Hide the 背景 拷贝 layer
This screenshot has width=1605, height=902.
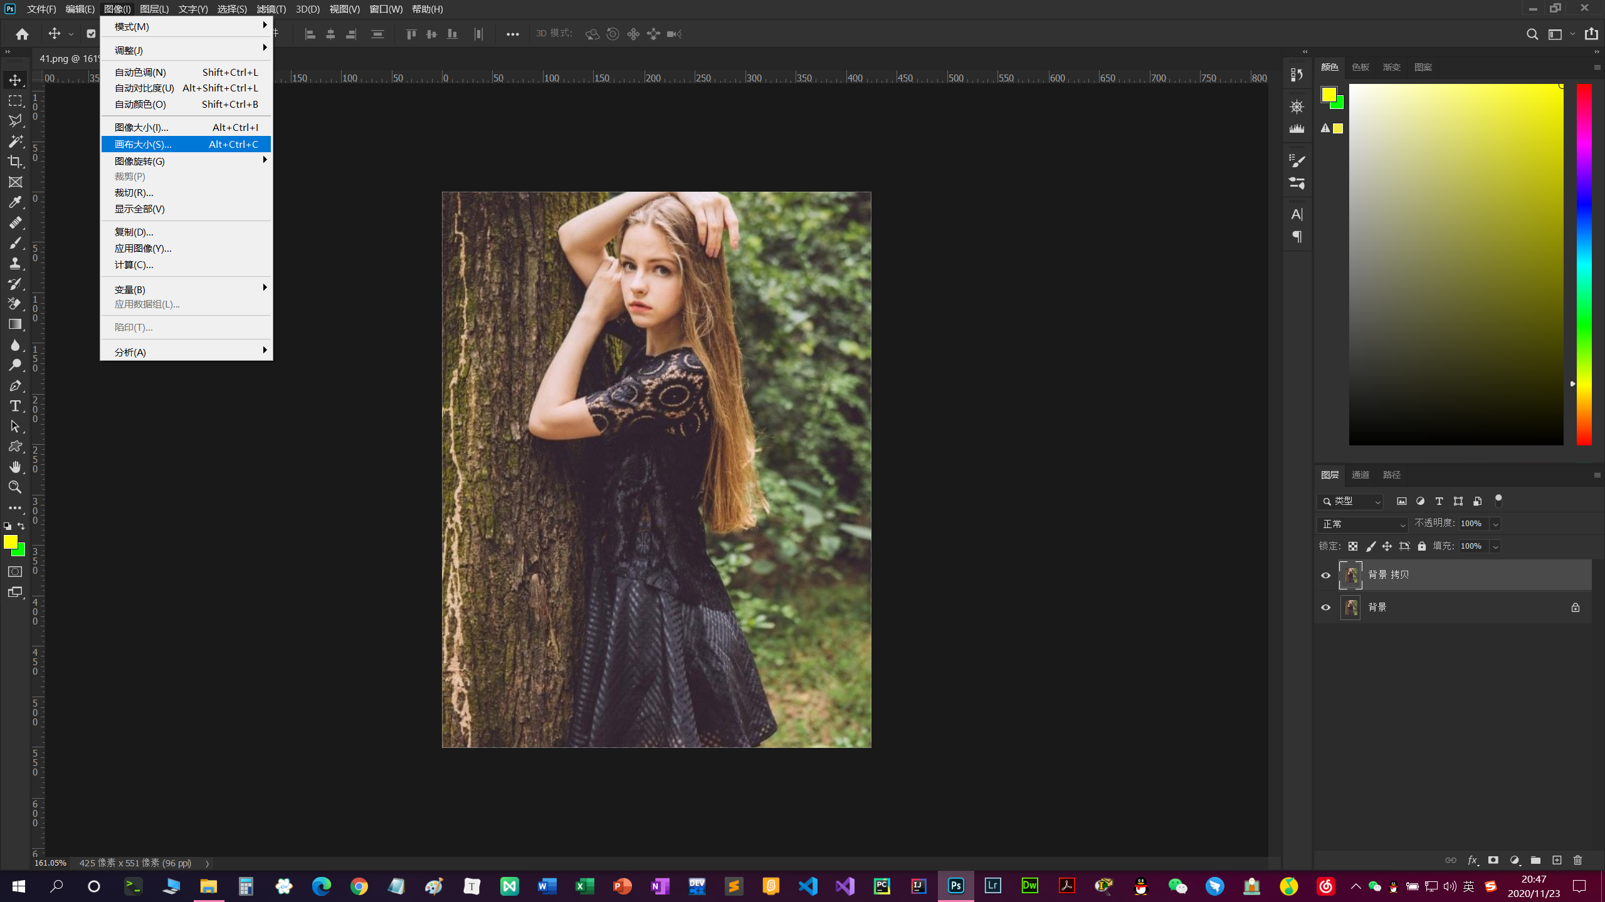point(1325,575)
